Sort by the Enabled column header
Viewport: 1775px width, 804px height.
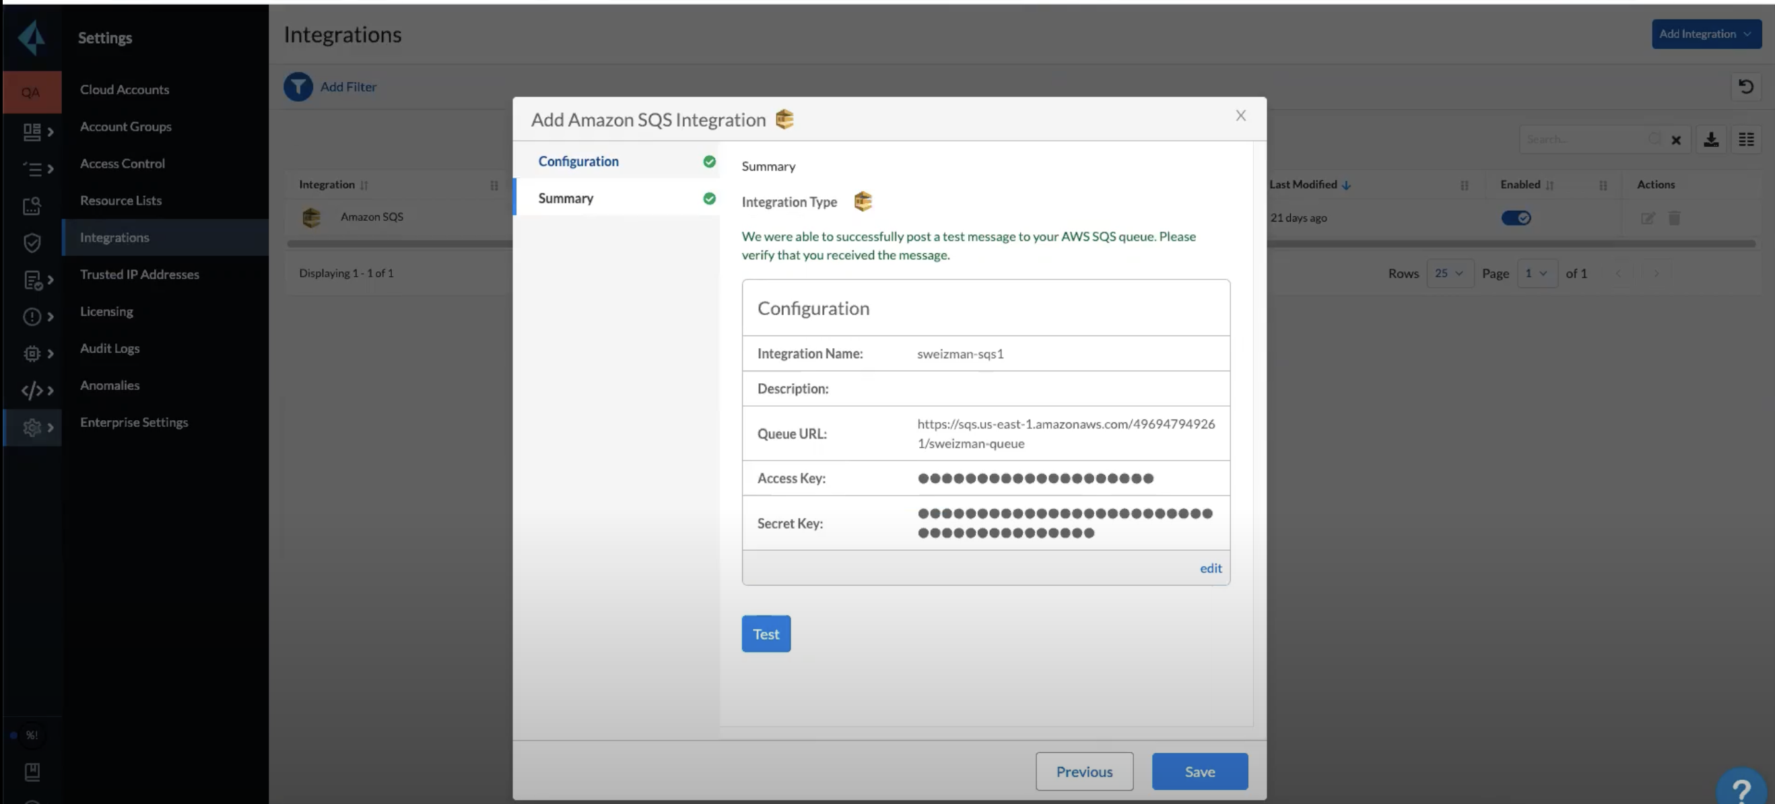pyautogui.click(x=1527, y=185)
